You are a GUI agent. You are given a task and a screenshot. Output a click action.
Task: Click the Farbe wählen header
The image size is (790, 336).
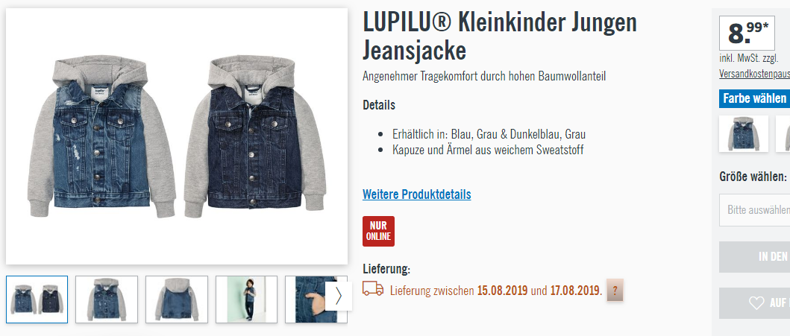click(754, 98)
